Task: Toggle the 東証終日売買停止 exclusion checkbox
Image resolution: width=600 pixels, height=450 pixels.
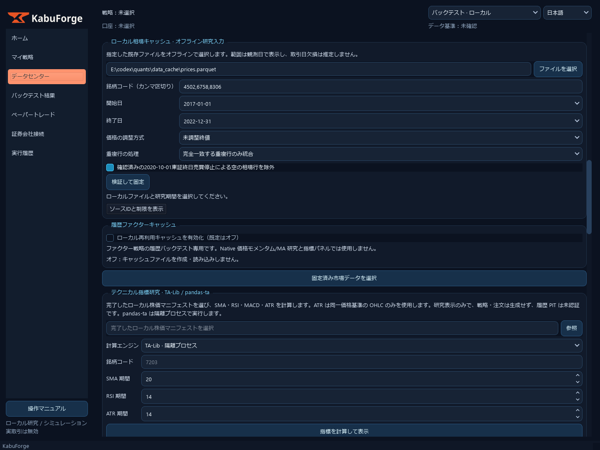Action: [x=110, y=167]
